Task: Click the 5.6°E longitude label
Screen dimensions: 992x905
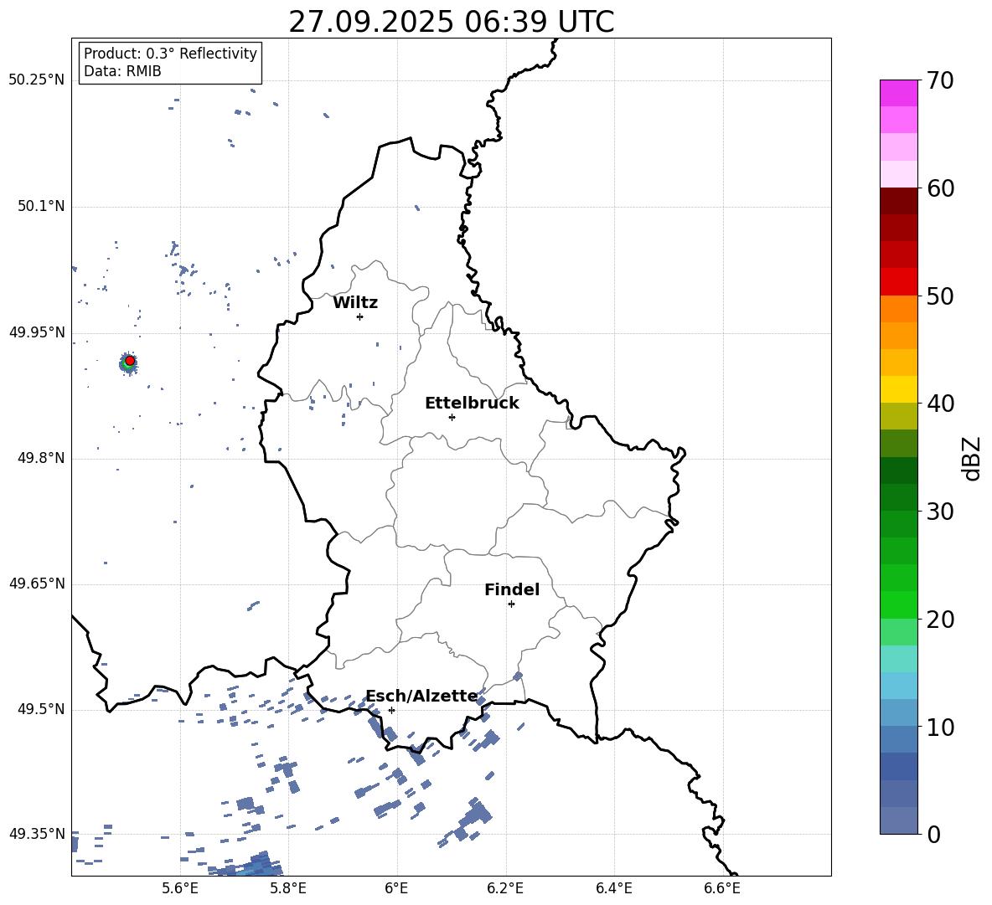Action: tap(180, 888)
